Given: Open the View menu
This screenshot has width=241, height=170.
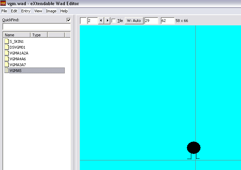Looking at the screenshot, I should click(38, 11).
